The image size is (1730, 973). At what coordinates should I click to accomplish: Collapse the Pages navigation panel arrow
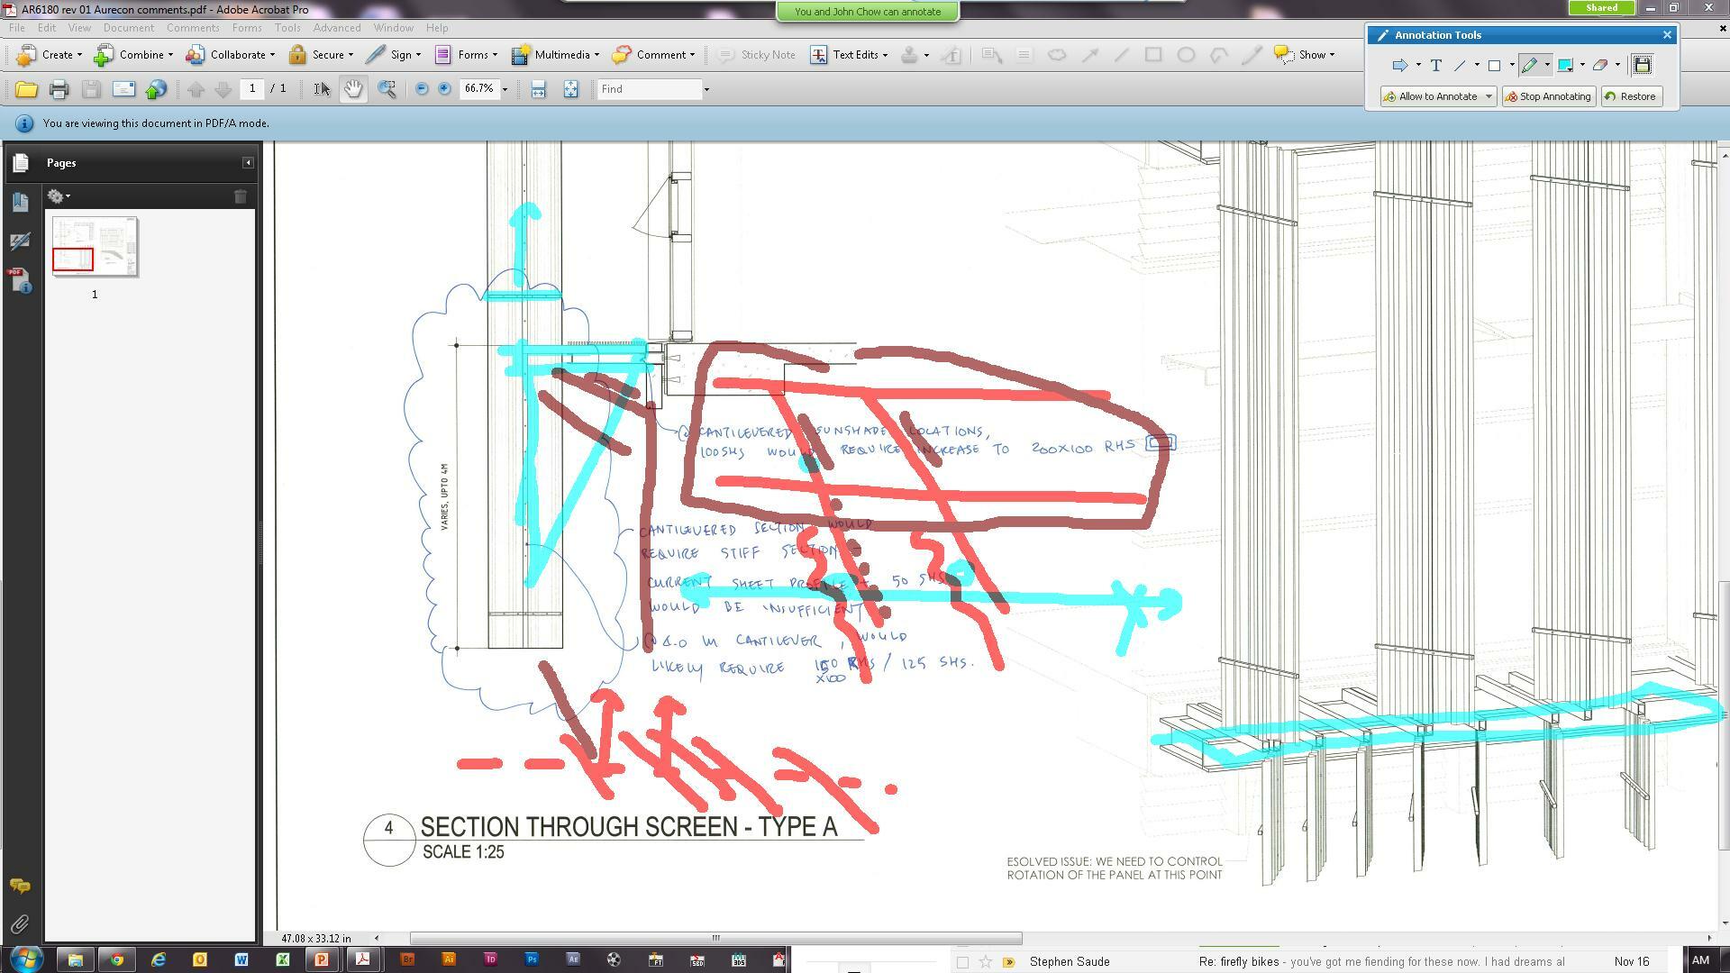[248, 163]
